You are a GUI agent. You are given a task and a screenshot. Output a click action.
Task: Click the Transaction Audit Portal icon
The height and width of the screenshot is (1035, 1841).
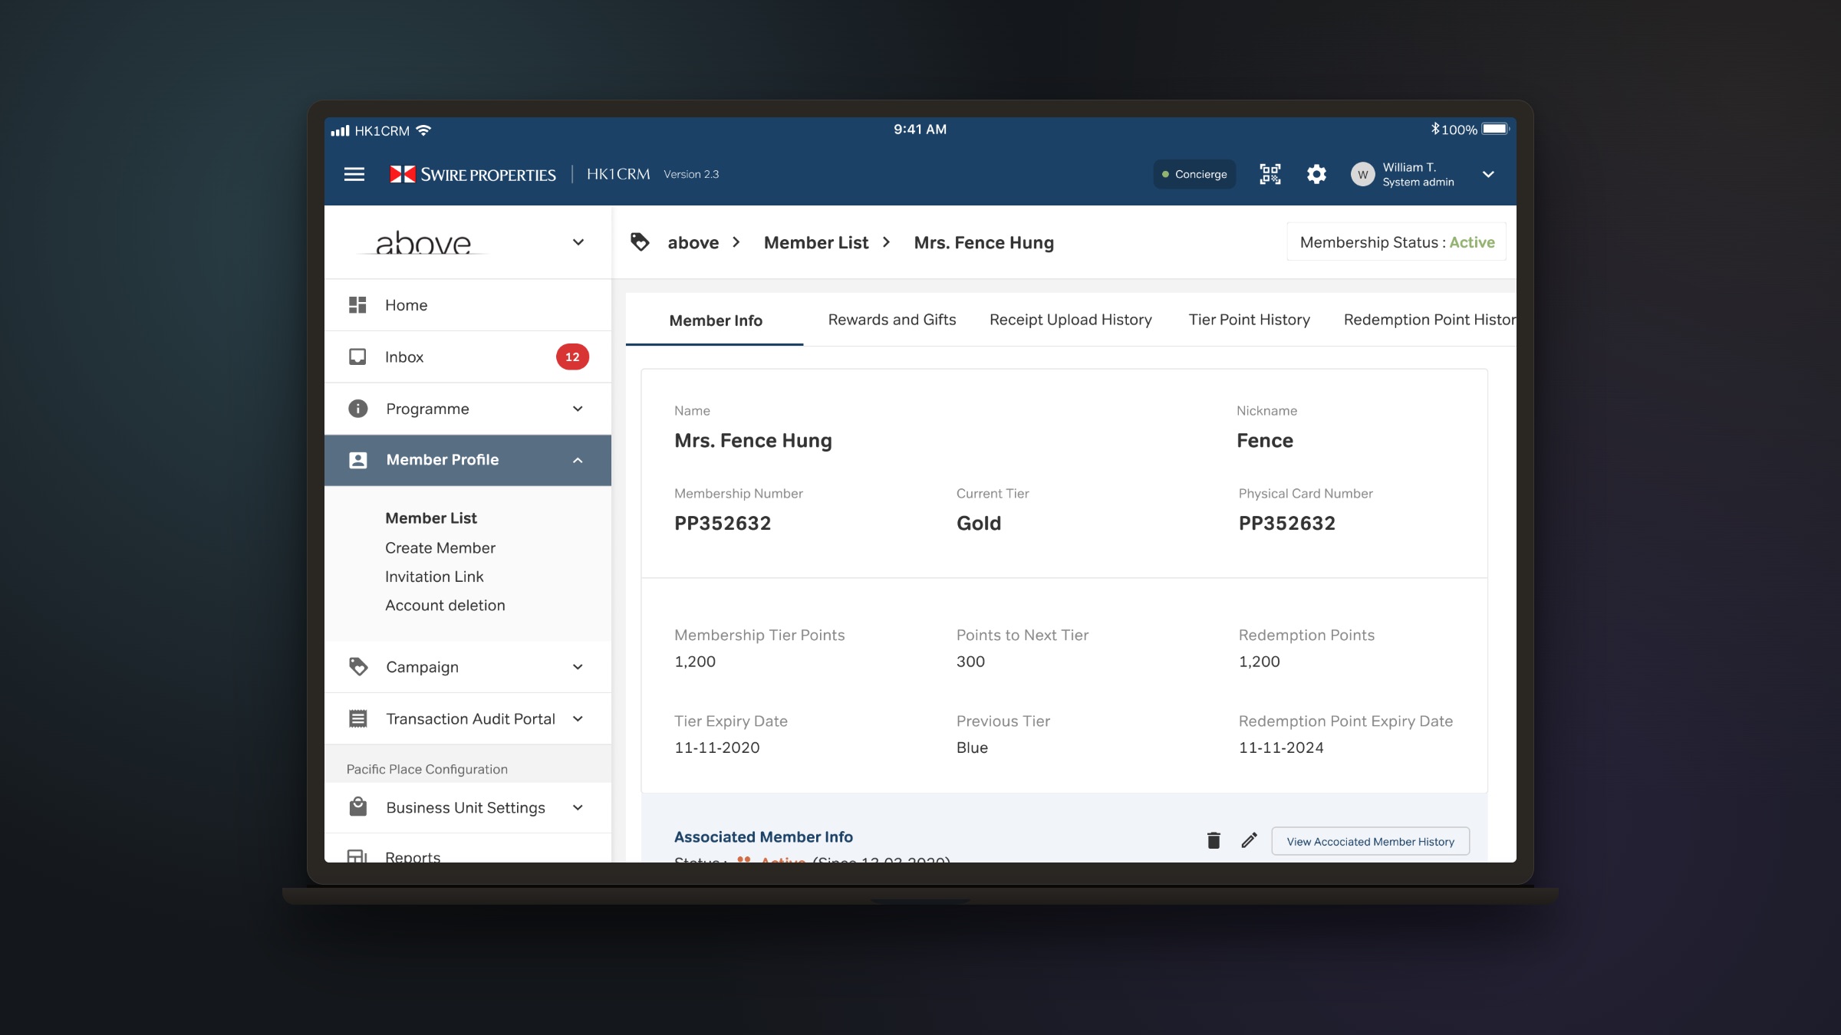[x=357, y=718]
